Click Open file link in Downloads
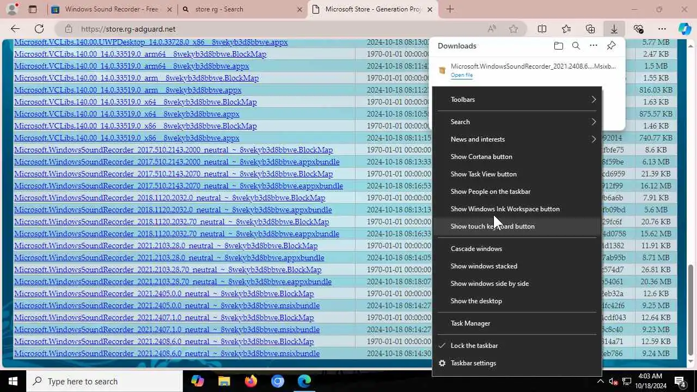This screenshot has width=697, height=392. click(x=462, y=75)
